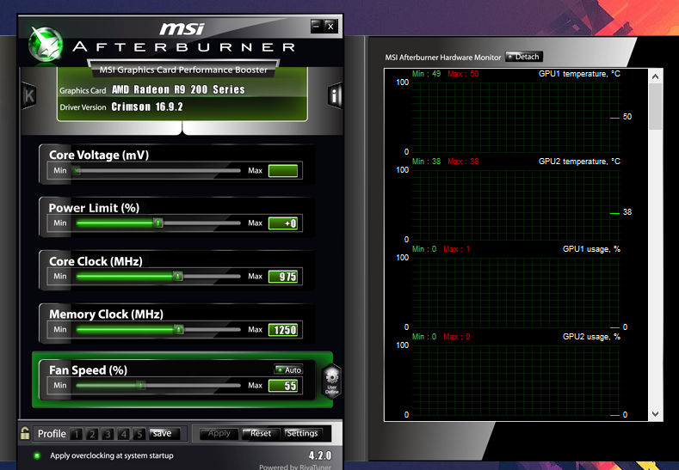Select profile slot 3
Image resolution: width=679 pixels, height=470 pixels.
point(108,434)
